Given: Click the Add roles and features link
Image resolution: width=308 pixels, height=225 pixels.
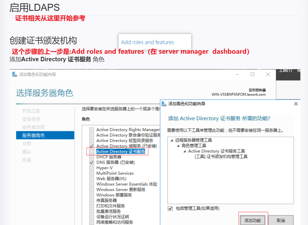Looking at the screenshot, I should (148, 42).
